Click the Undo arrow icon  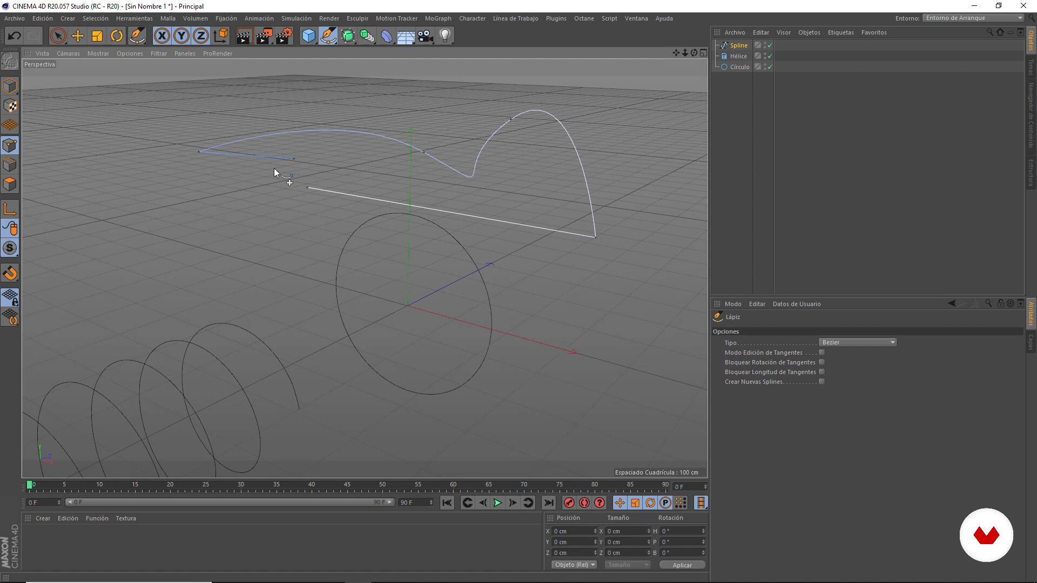point(14,36)
